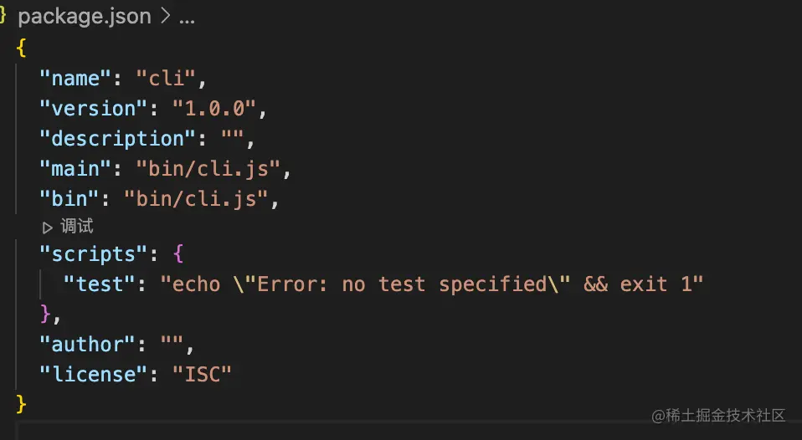Click the "test" script key
802x440 pixels.
click(x=100, y=284)
